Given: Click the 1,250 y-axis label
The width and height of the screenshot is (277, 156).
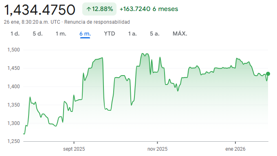Looking at the screenshot, I should click(x=13, y=141).
